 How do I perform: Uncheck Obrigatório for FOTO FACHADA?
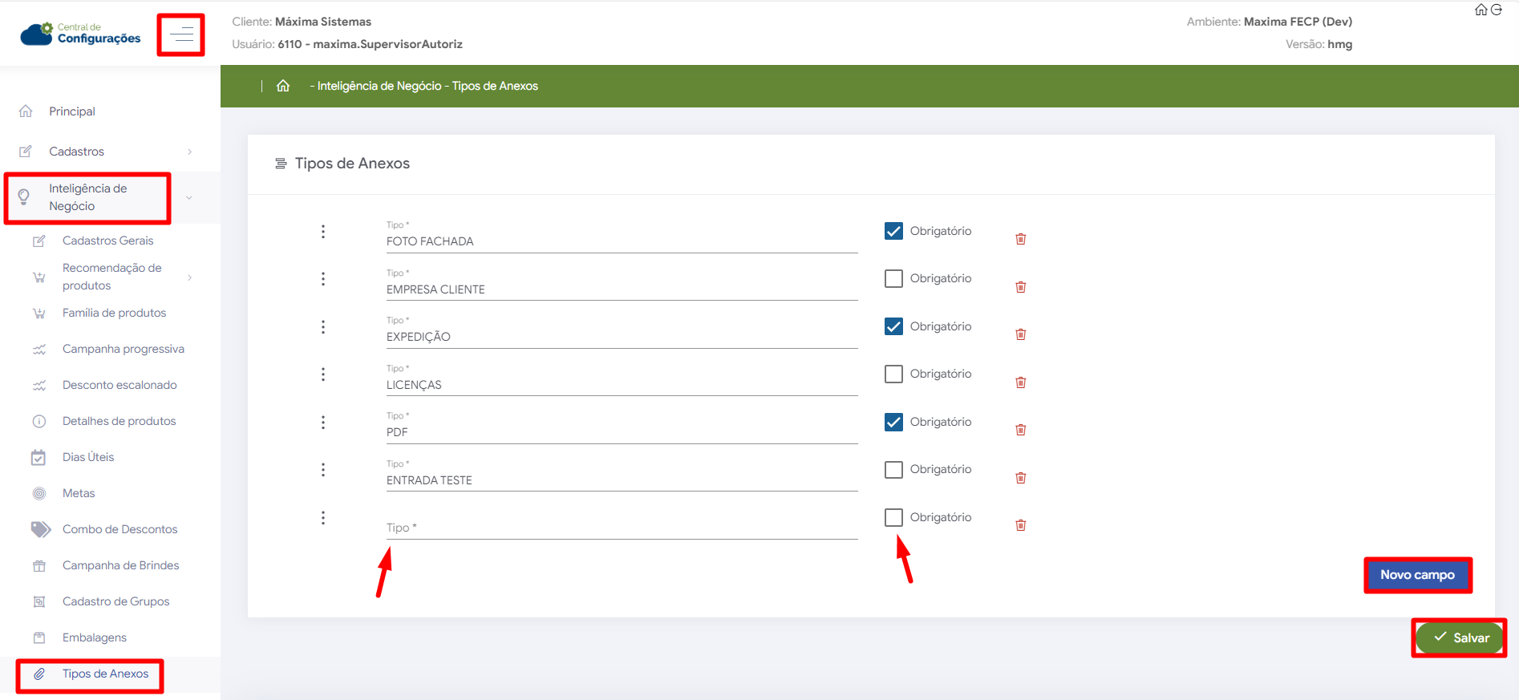coord(893,231)
